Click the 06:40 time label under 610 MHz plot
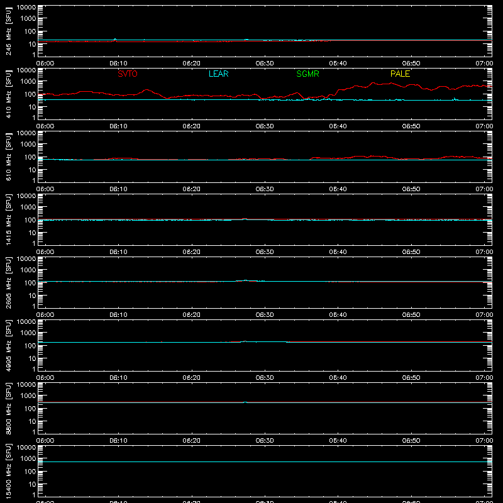 tap(338, 189)
